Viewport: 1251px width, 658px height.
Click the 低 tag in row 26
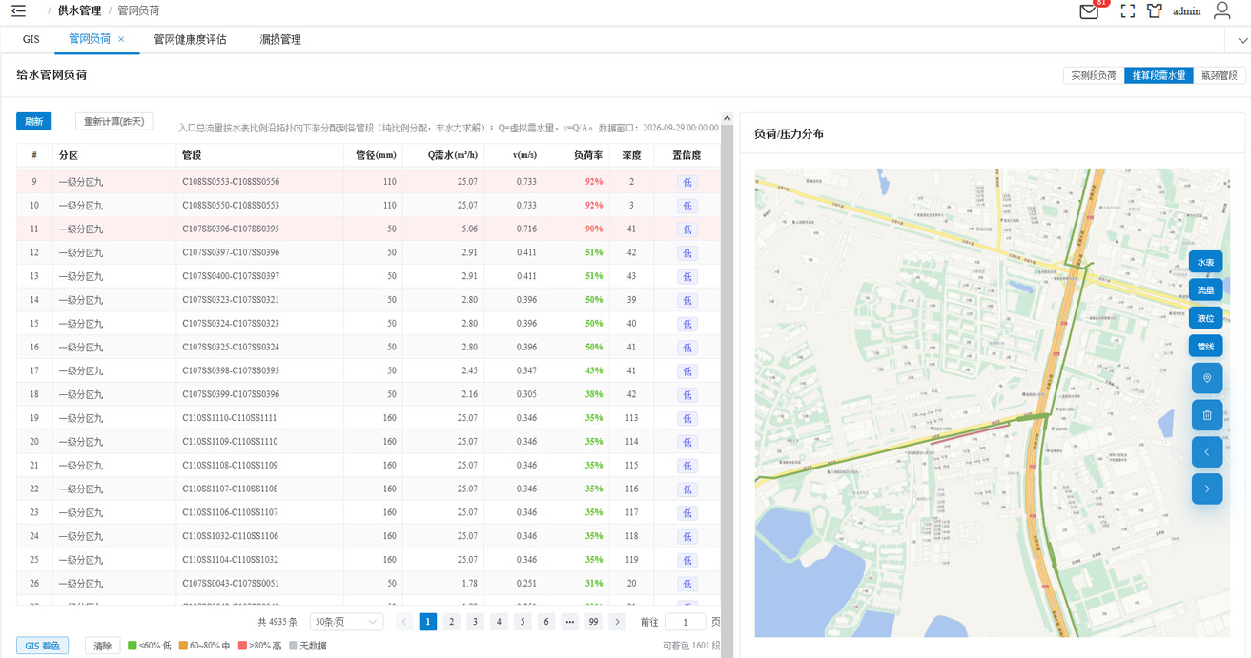[687, 584]
